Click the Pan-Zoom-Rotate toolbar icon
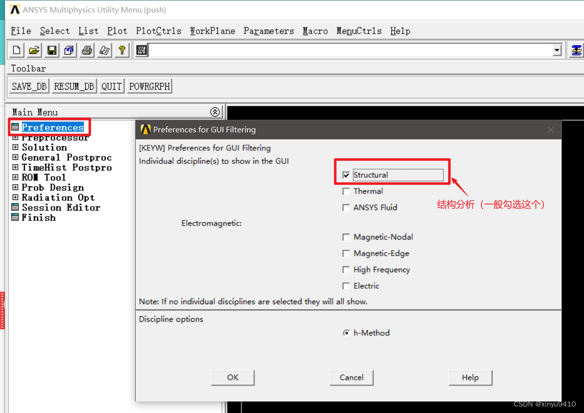The image size is (584, 413). (69, 50)
